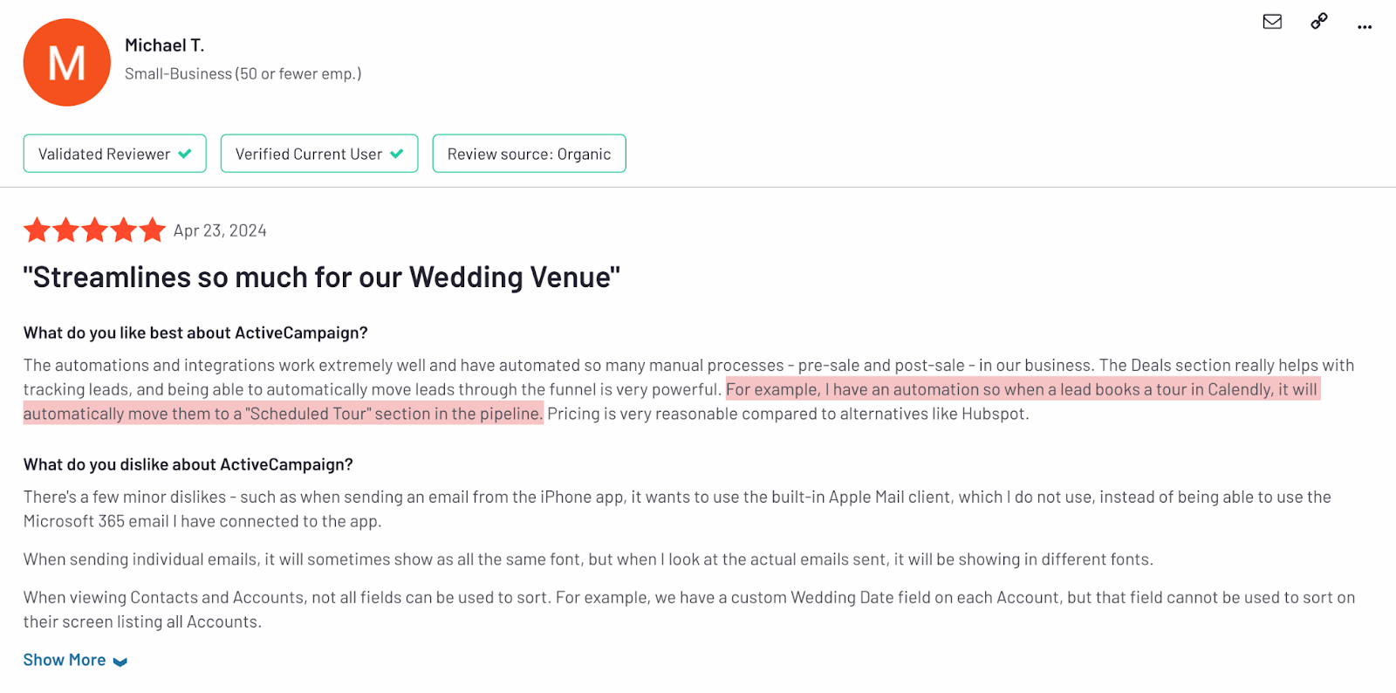Open reviewer name Michael T.
This screenshot has height=693, width=1396.
[165, 45]
